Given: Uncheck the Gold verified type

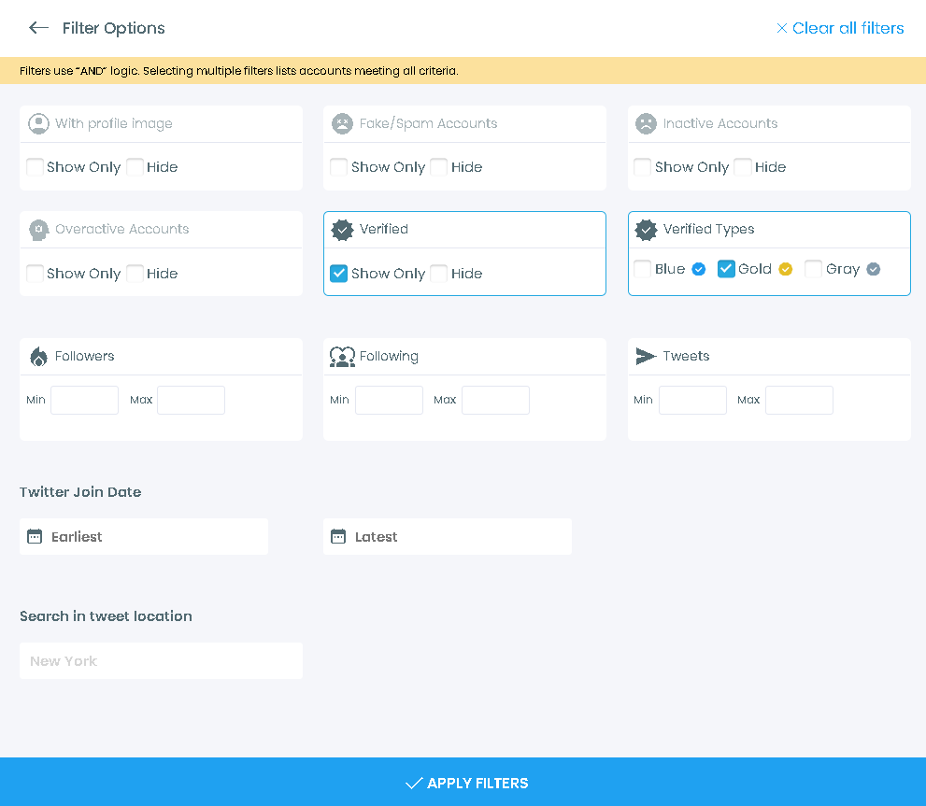Looking at the screenshot, I should pos(726,269).
